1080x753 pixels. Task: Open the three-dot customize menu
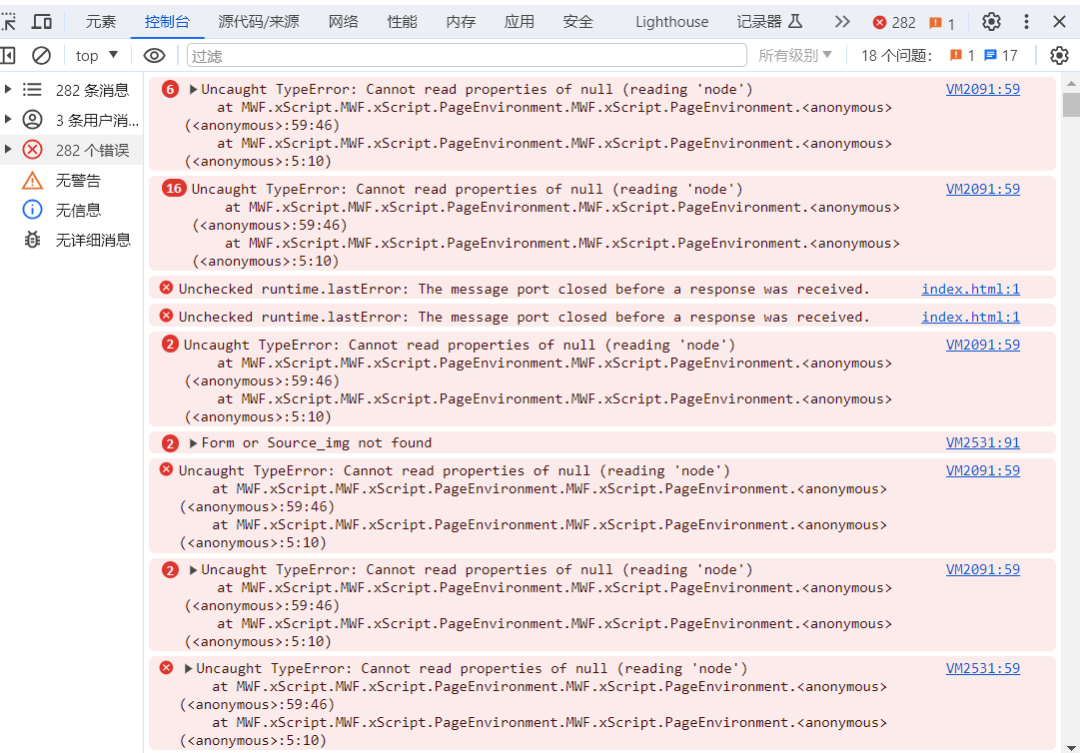click(1026, 22)
